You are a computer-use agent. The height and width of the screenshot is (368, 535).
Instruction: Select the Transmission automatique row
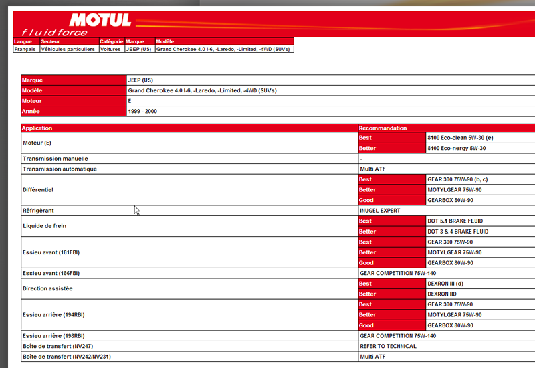click(x=189, y=169)
